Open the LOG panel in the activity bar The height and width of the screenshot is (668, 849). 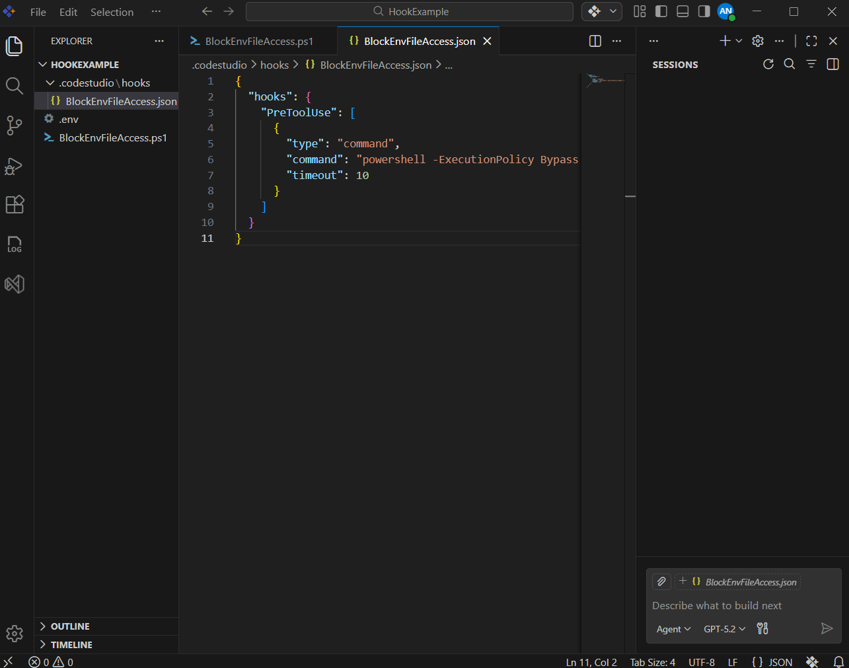click(x=15, y=244)
